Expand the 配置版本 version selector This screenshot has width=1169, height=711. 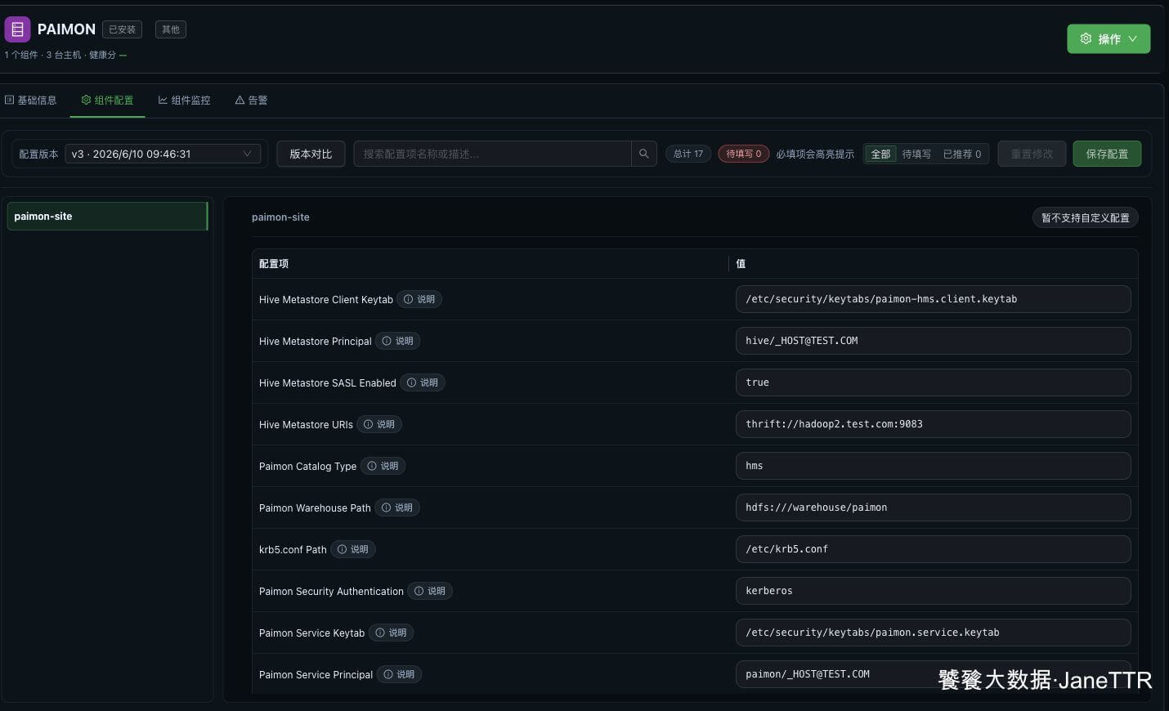click(163, 154)
